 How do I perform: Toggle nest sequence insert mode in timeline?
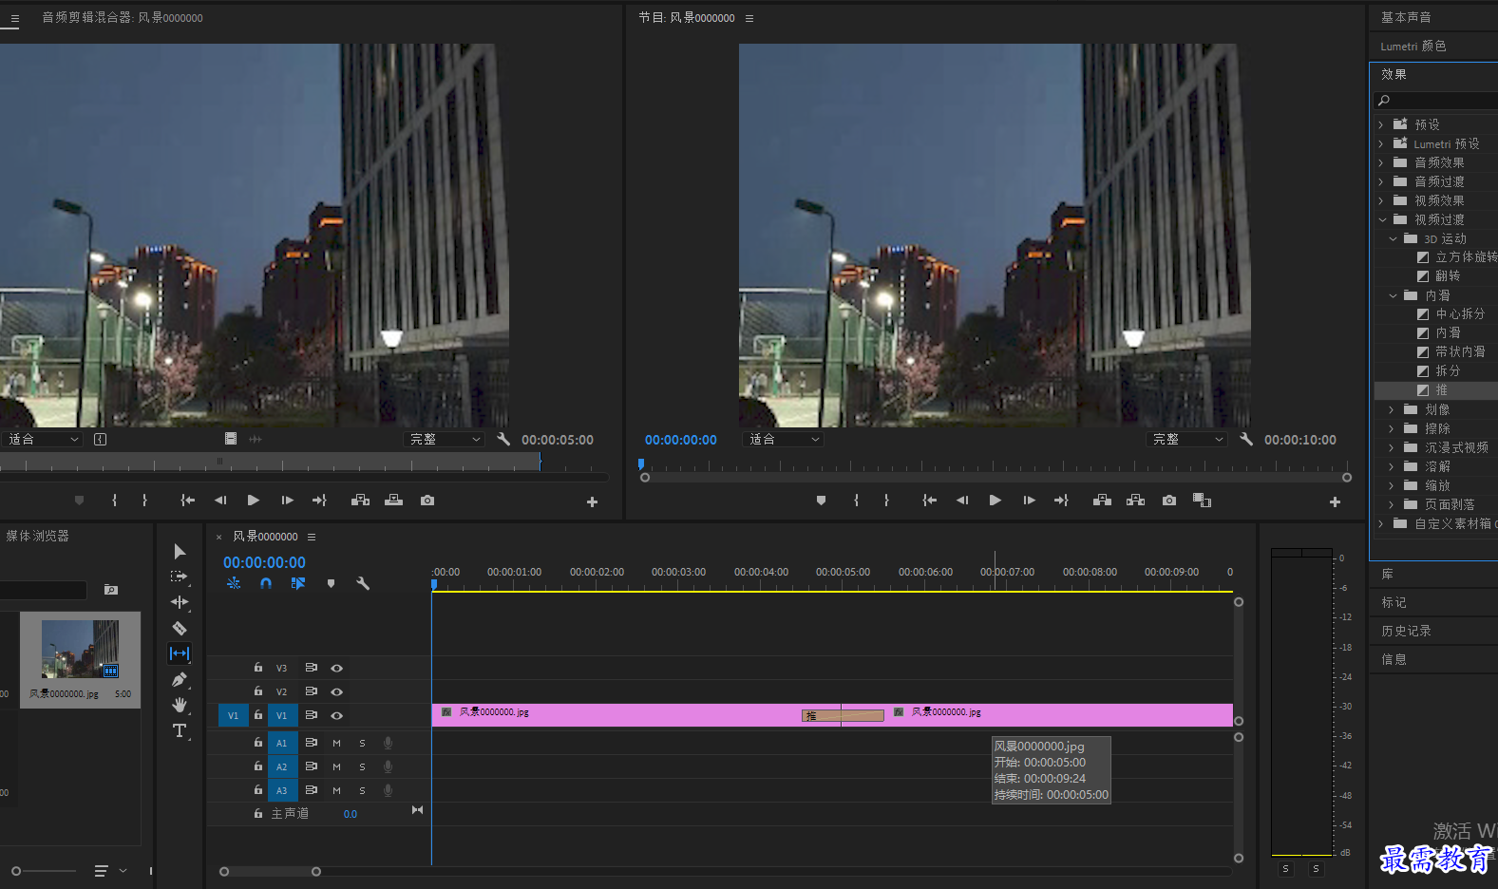[234, 583]
